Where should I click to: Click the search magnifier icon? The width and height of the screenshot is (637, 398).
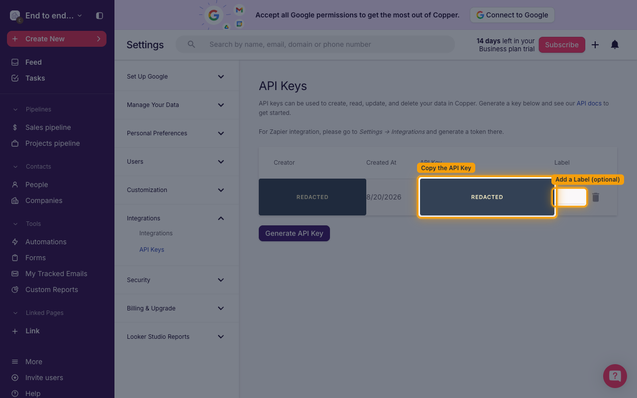191,44
